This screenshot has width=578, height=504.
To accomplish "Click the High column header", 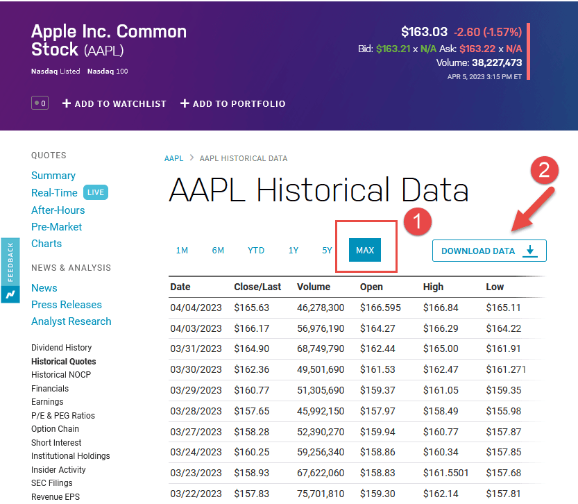I will click(x=433, y=287).
